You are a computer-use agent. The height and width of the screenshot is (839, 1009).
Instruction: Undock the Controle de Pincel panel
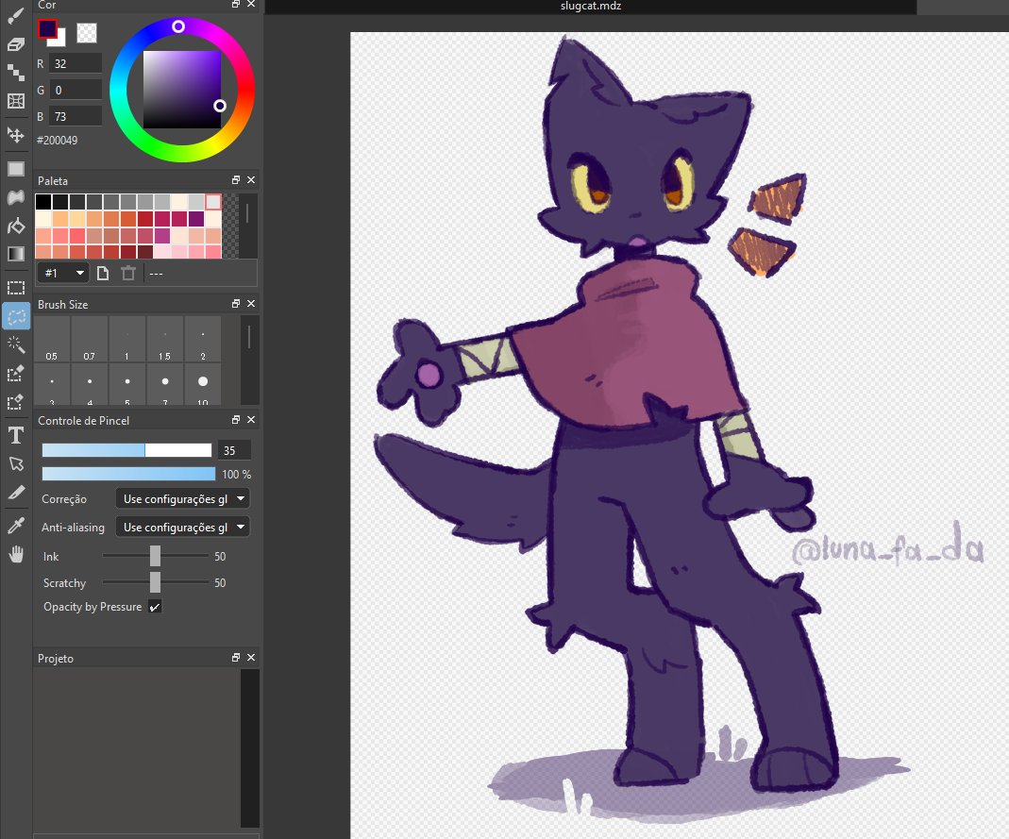236,419
